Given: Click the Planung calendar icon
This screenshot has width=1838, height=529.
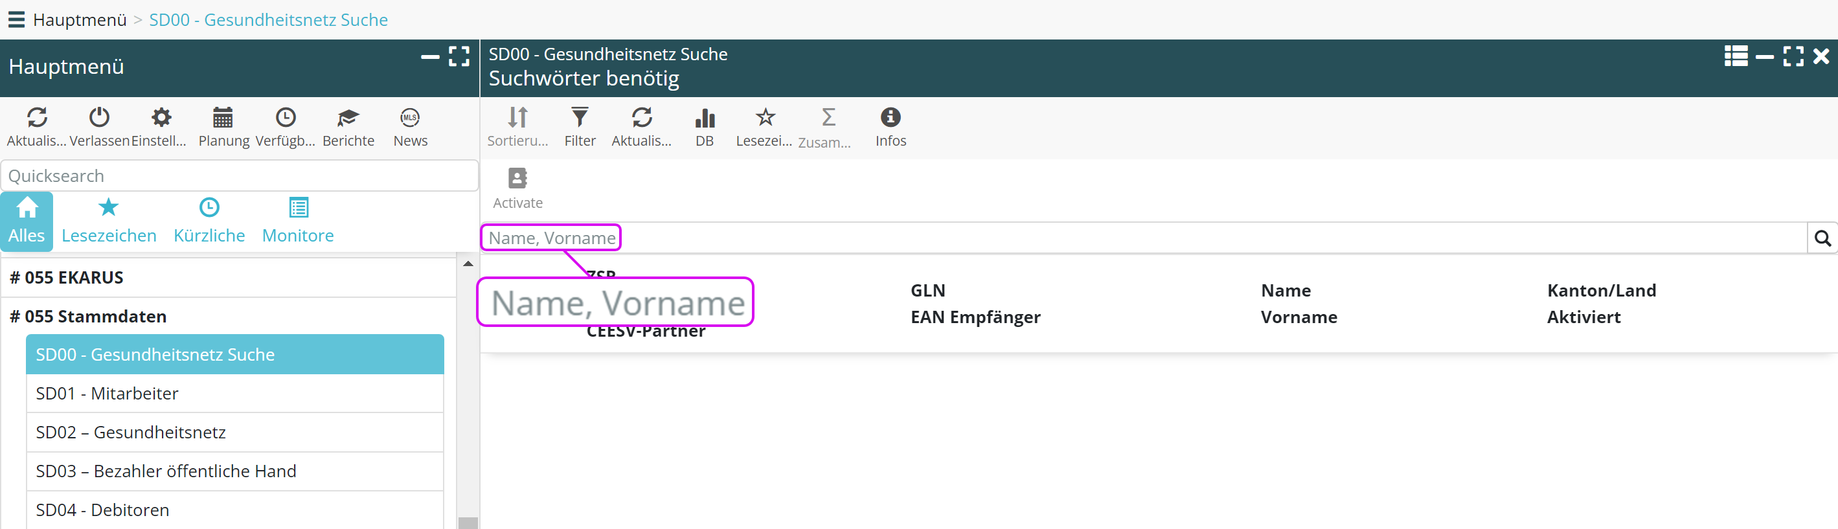Looking at the screenshot, I should pyautogui.click(x=223, y=118).
